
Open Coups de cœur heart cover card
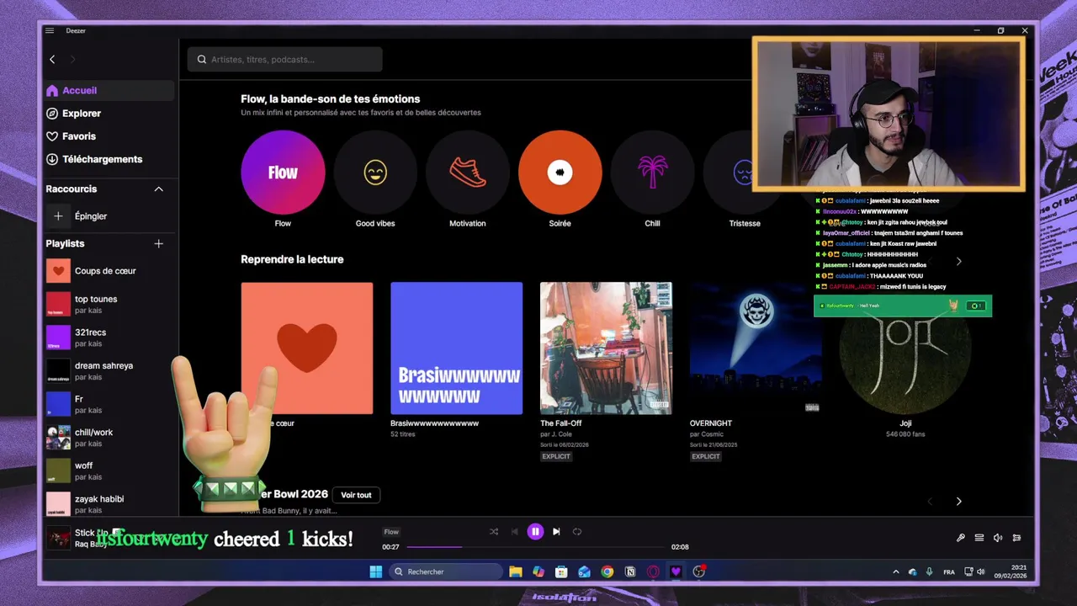306,348
